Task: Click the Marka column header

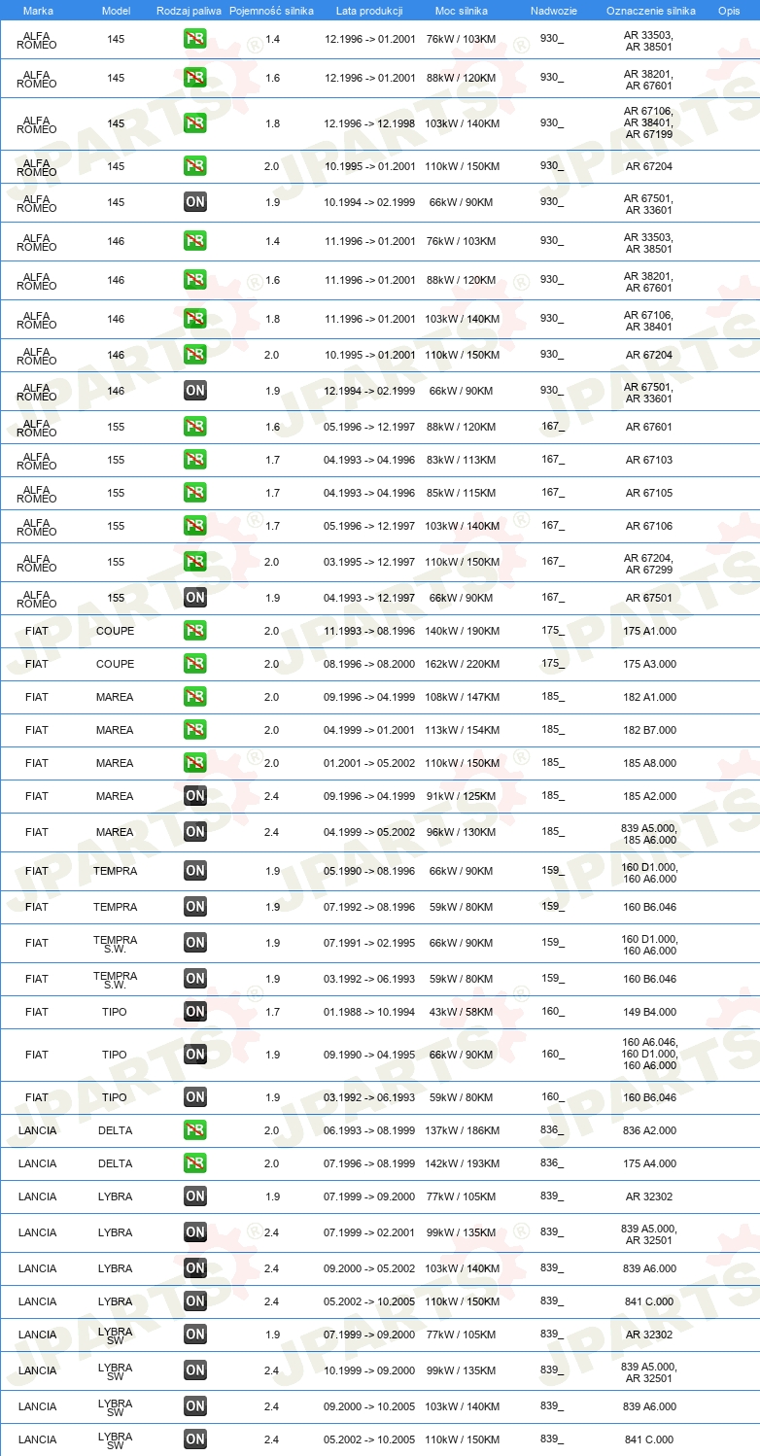Action: [x=38, y=11]
